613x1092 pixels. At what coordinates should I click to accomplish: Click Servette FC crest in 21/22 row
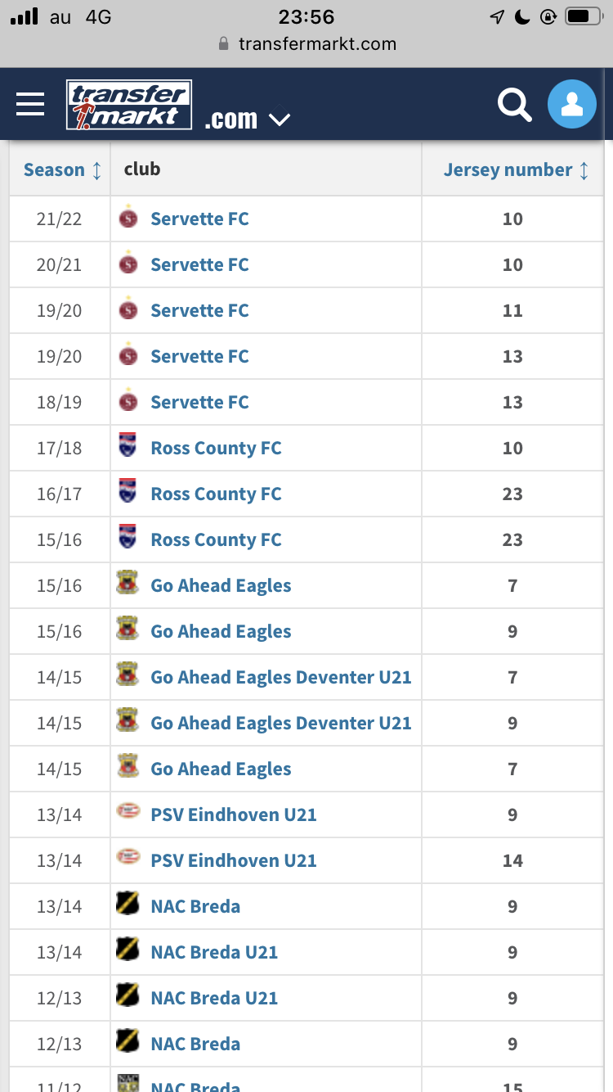[x=128, y=219]
